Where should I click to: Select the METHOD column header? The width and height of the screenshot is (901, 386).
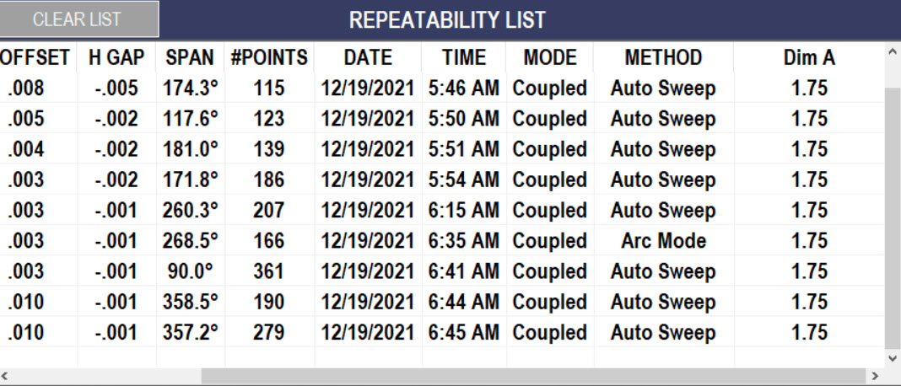point(664,57)
